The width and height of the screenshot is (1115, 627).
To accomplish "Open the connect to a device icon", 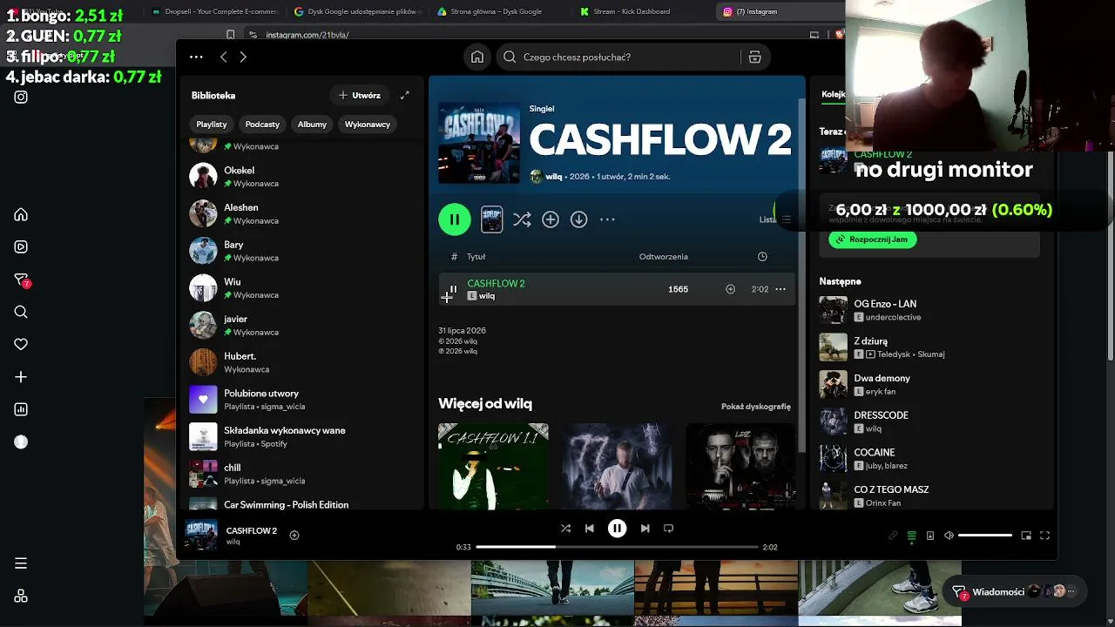I will 930,536.
